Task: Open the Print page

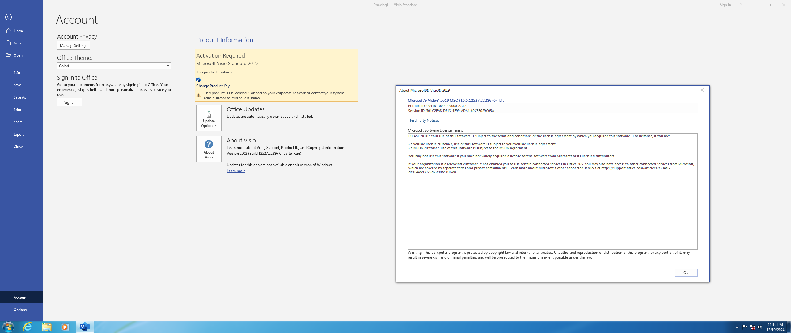Action: point(22,109)
